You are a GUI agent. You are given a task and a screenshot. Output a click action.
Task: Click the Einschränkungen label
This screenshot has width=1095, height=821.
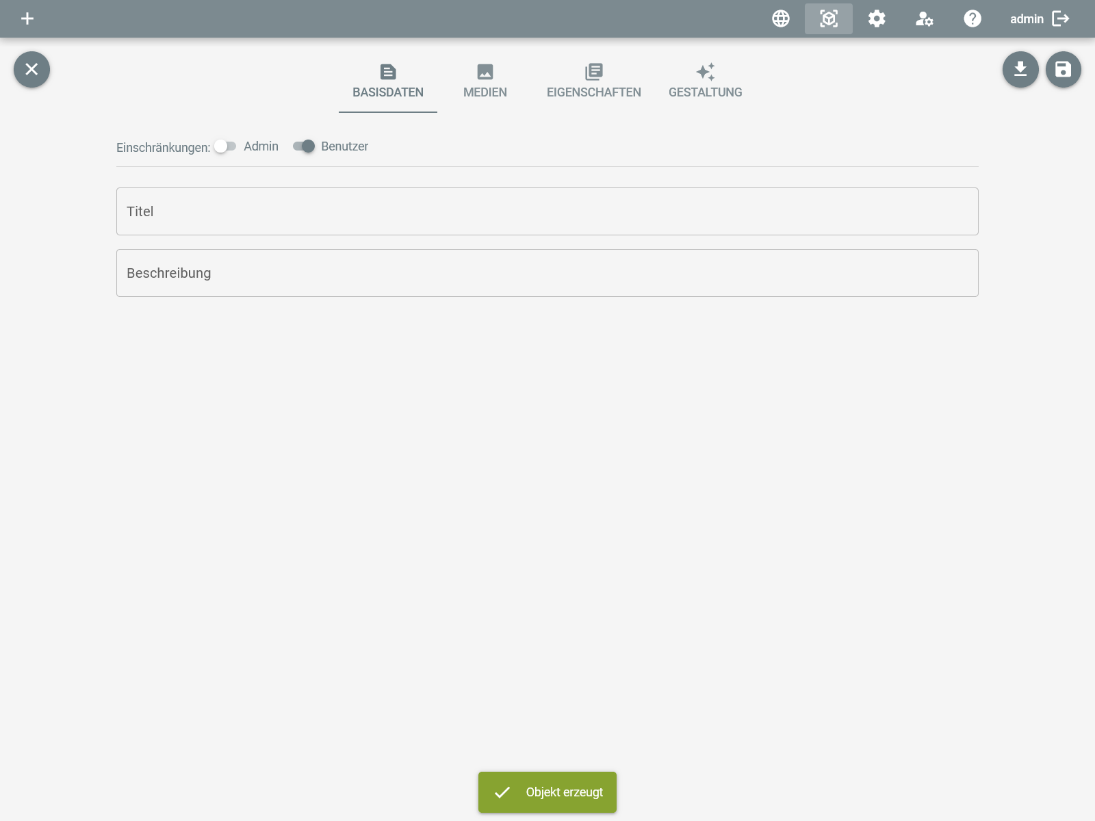164,148
